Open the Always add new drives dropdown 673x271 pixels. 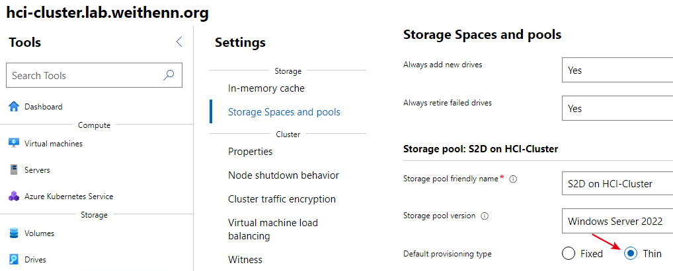[x=617, y=70]
